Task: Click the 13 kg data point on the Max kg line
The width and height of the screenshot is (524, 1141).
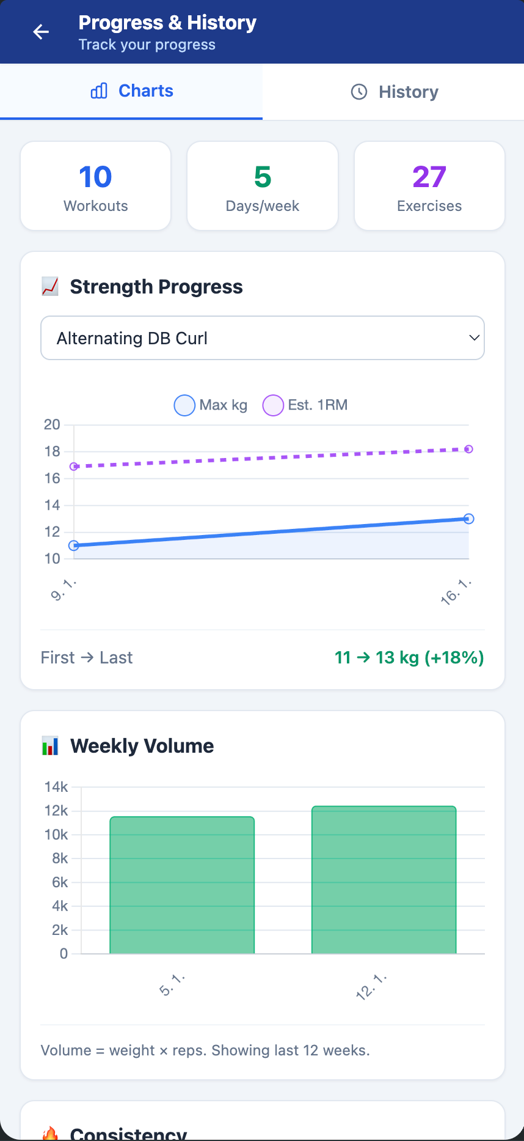Action: point(468,519)
